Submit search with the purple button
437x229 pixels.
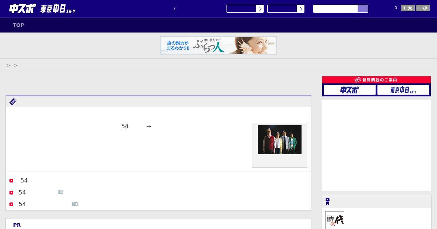pyautogui.click(x=363, y=9)
